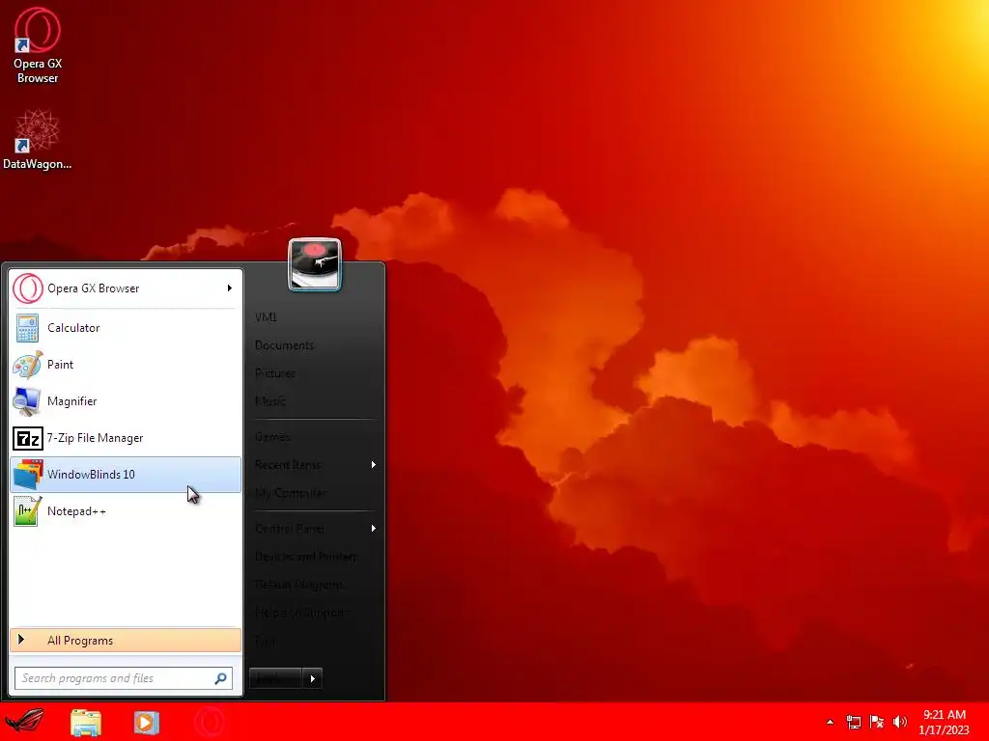Launch Calculator from the Start menu

tap(126, 328)
